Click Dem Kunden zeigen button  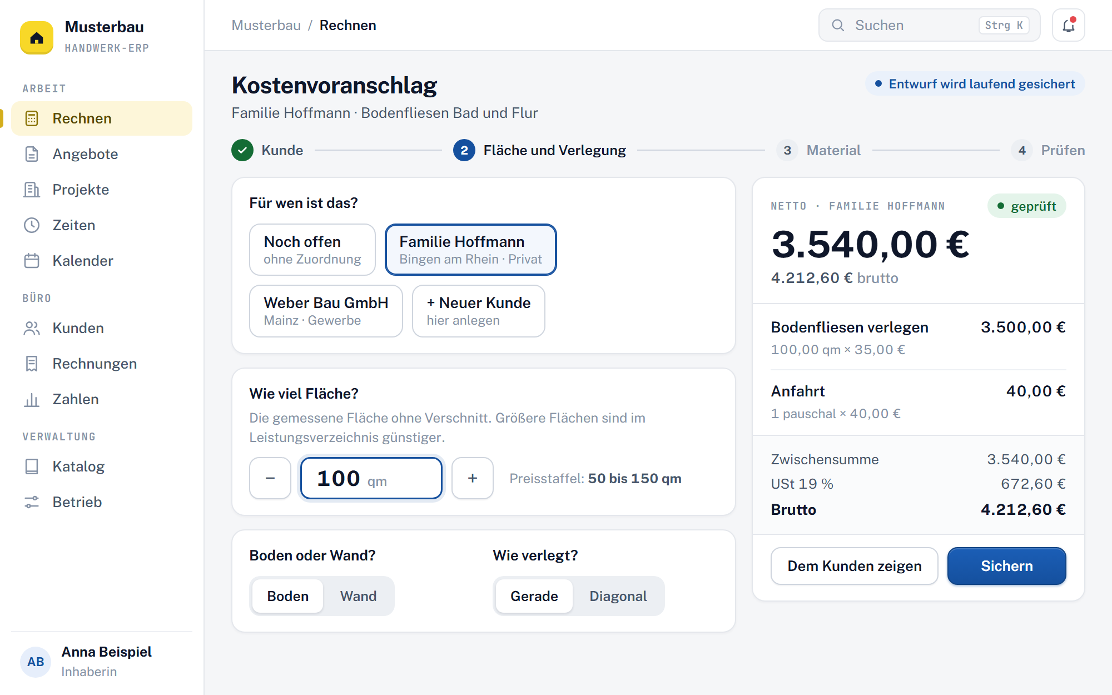point(854,566)
